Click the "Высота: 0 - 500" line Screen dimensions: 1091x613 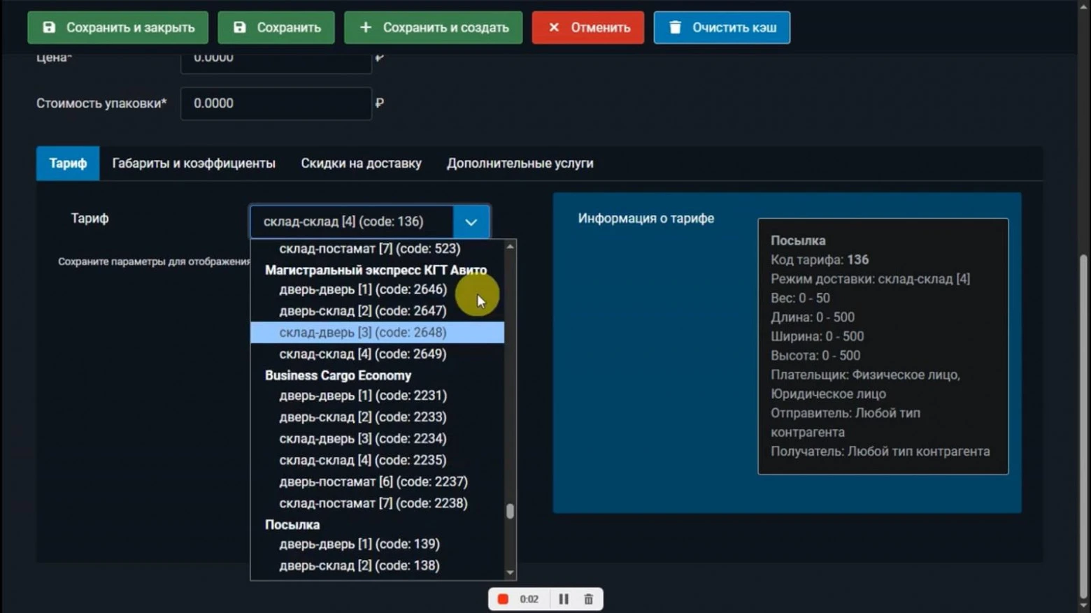click(x=815, y=356)
